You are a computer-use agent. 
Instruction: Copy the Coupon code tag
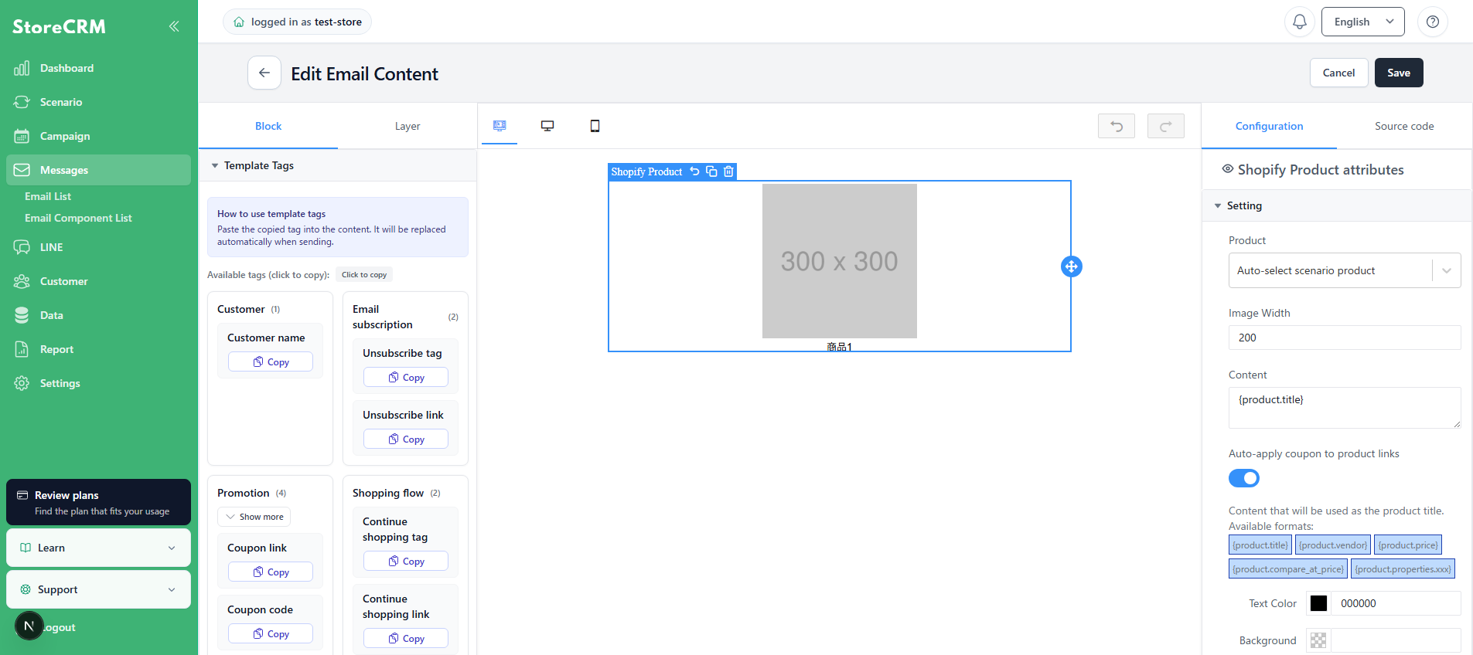(x=271, y=633)
